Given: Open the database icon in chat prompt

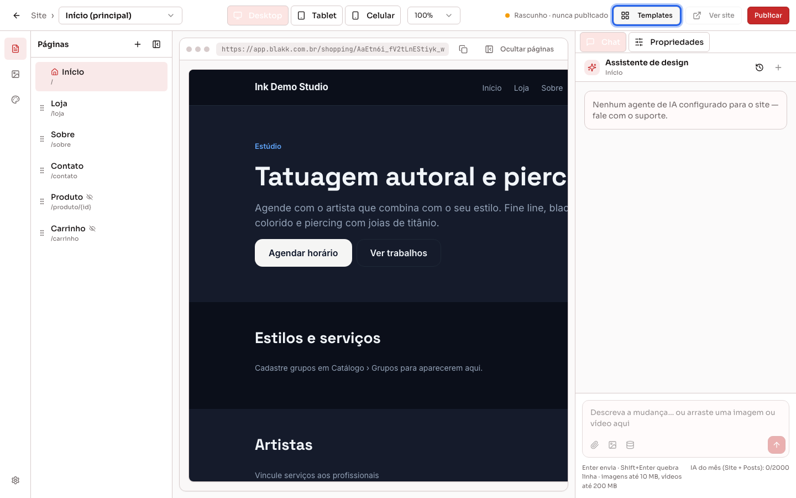Looking at the screenshot, I should pyautogui.click(x=630, y=445).
